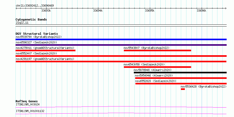Viewport: 234px width, 117px height.
Task: Click the red nsv6543058 variant bar
Action: click(x=157, y=67)
